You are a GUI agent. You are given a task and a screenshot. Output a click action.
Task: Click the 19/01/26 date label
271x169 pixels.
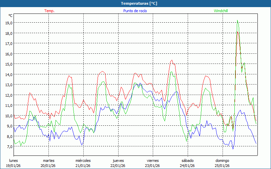click(14, 166)
